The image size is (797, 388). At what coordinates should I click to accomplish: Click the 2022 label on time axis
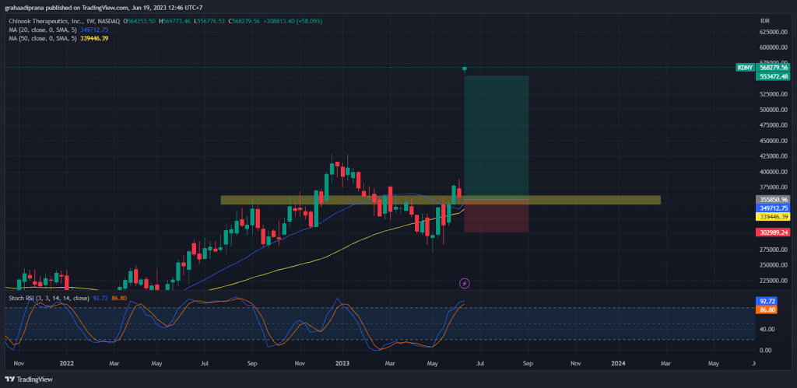[x=67, y=364]
